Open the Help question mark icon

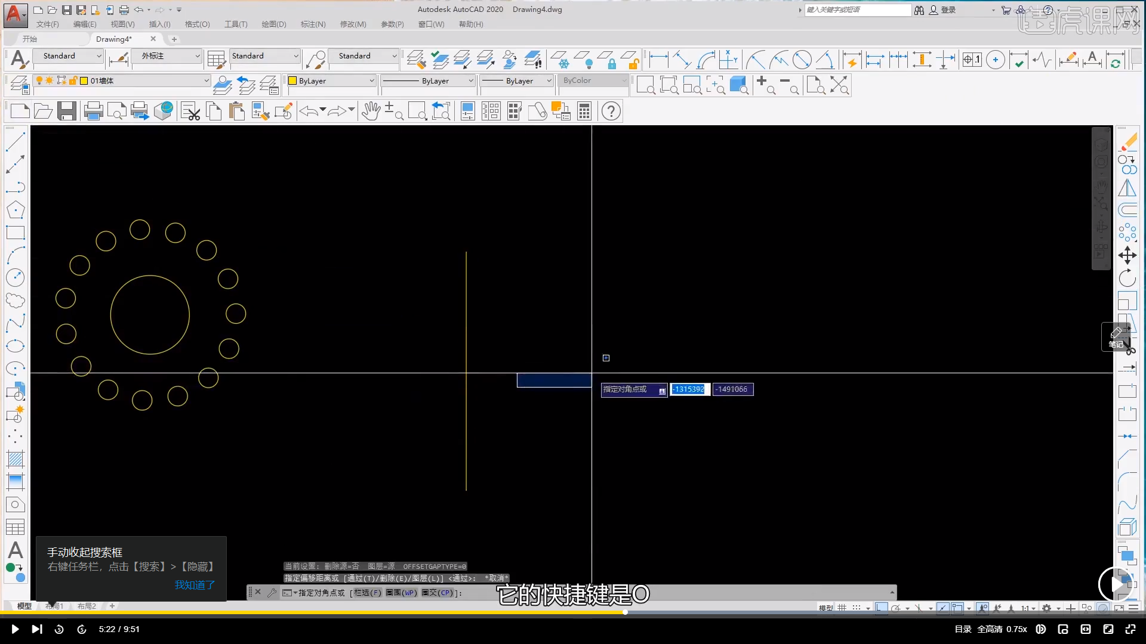(x=611, y=111)
